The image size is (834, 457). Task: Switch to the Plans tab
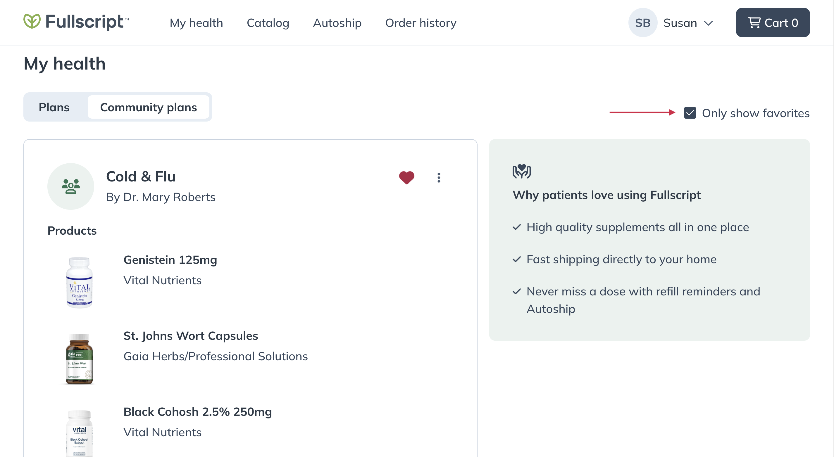54,107
